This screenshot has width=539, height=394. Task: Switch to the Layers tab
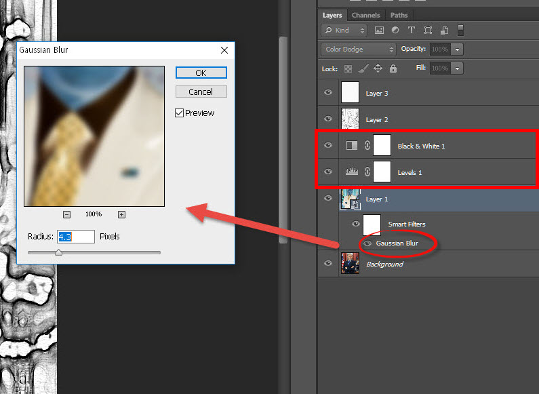332,16
